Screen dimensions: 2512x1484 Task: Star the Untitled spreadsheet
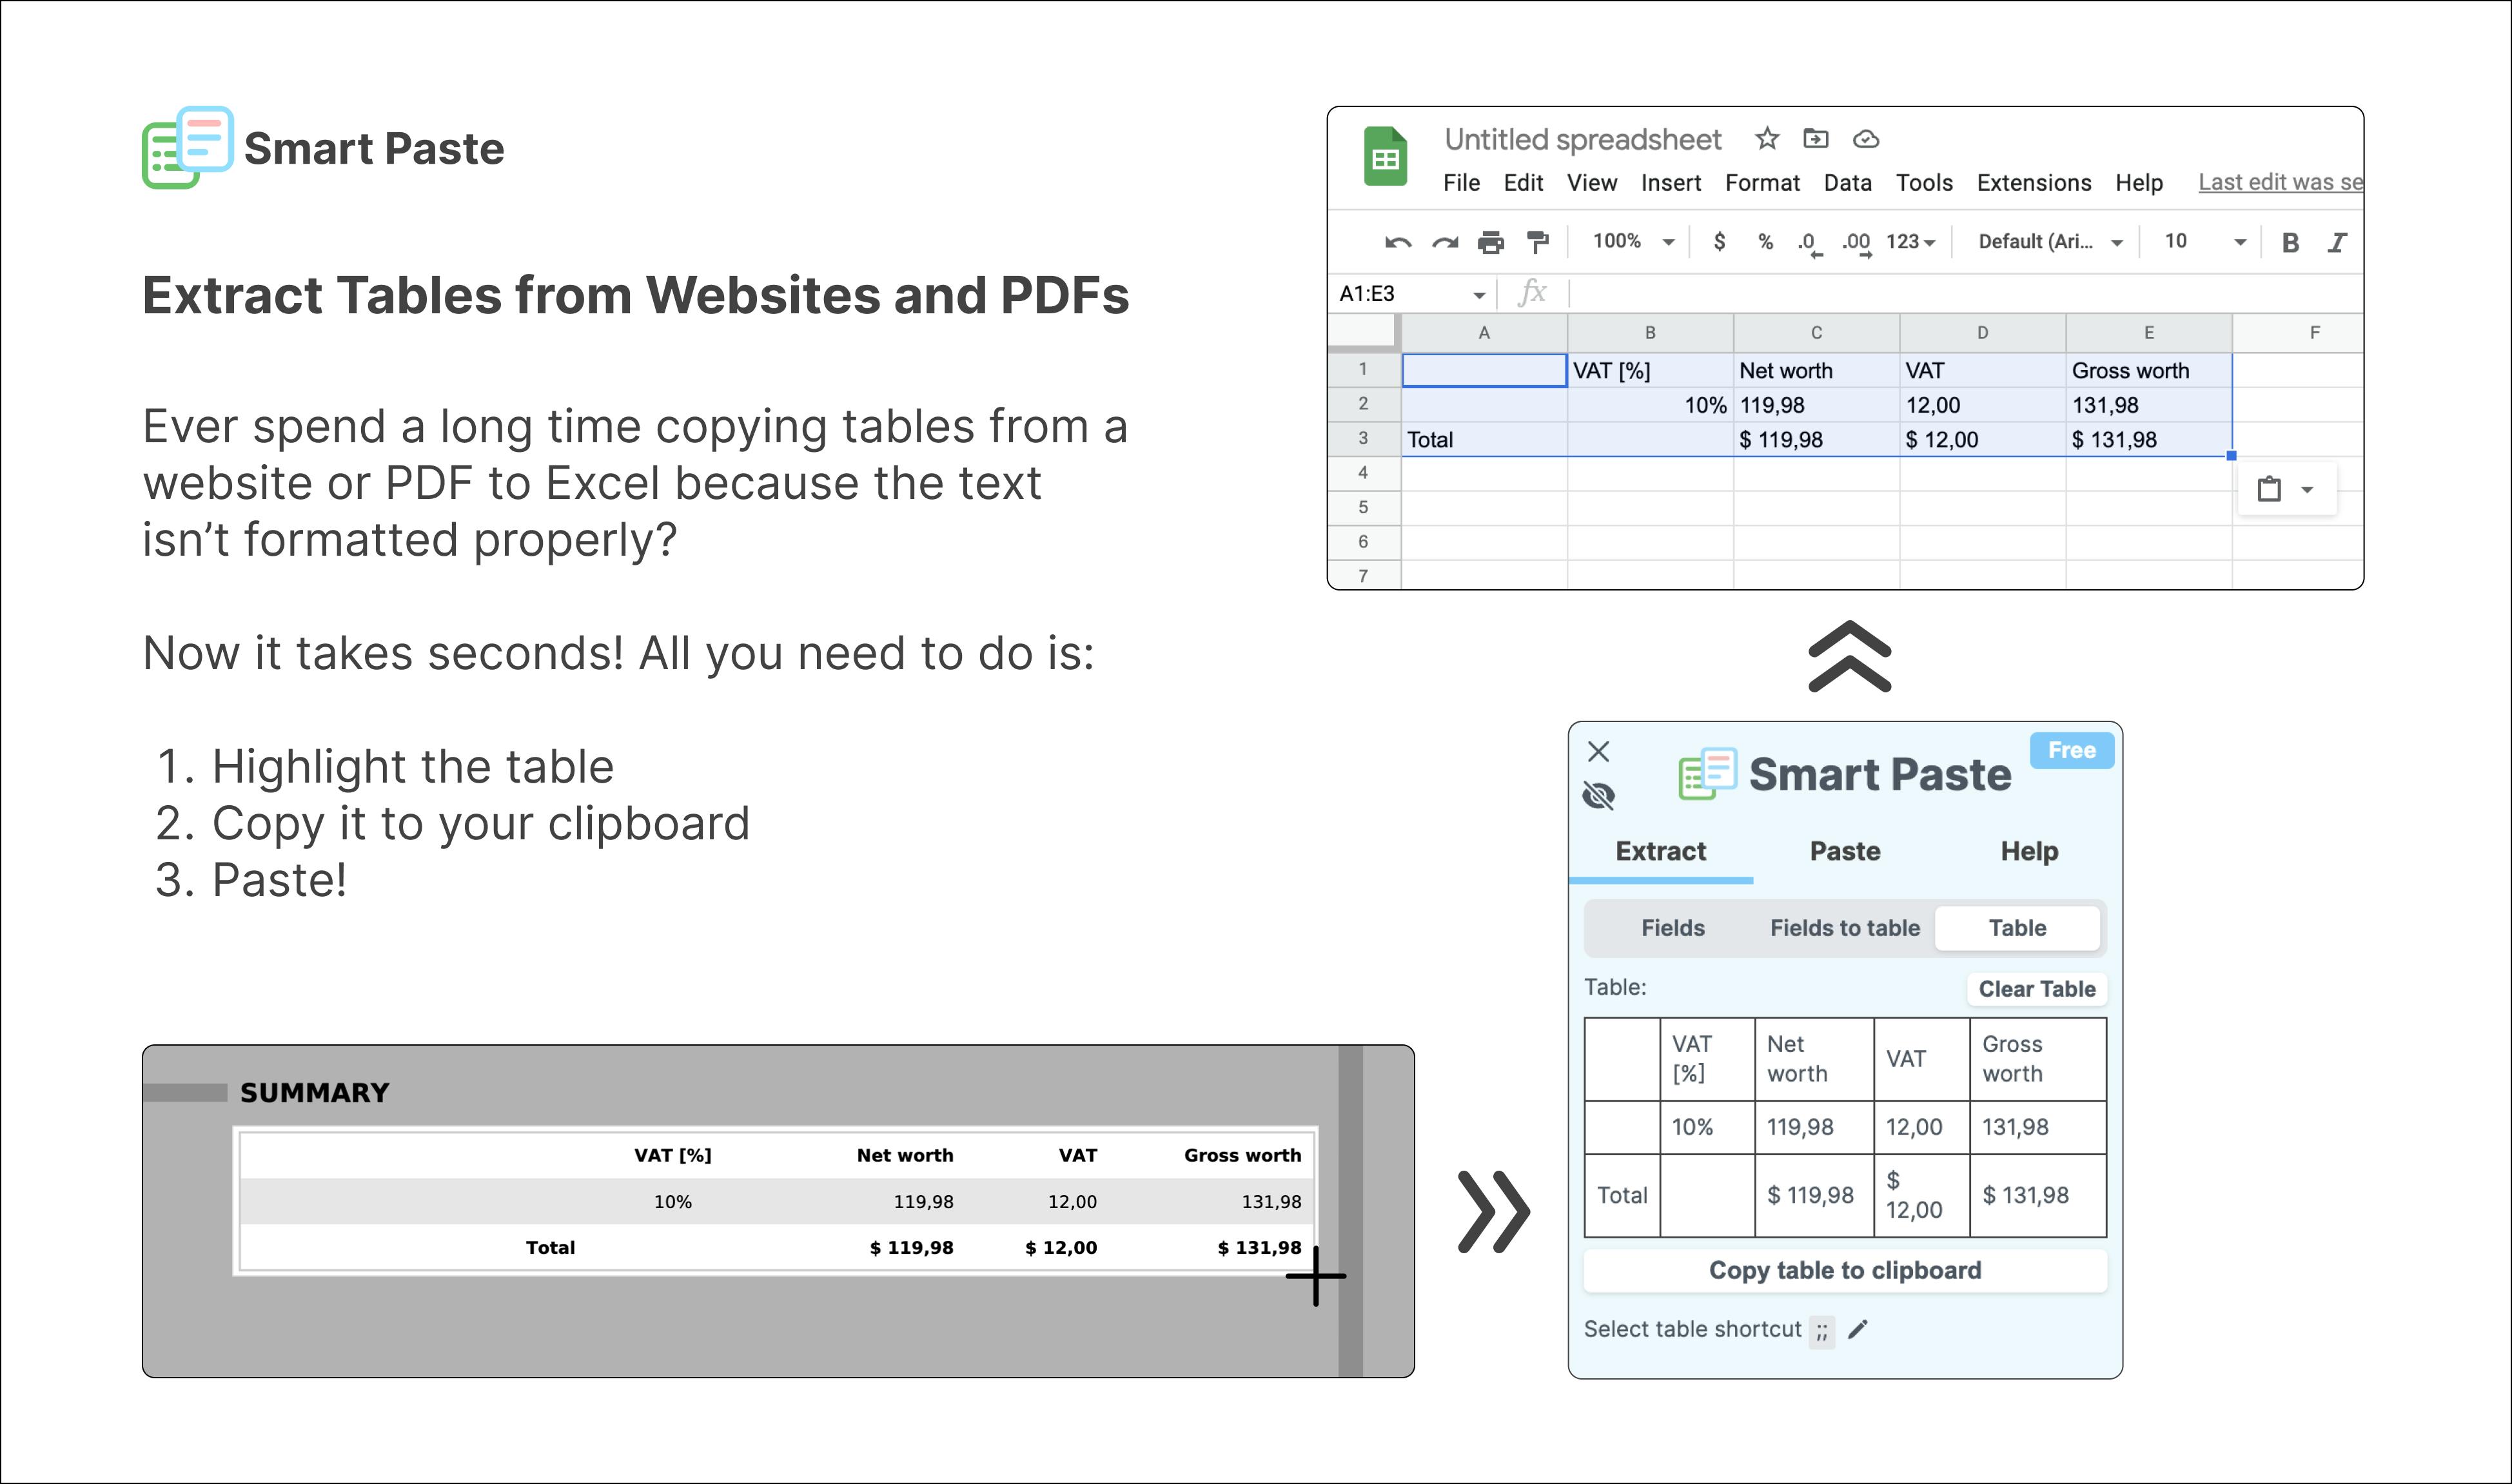pos(1767,138)
